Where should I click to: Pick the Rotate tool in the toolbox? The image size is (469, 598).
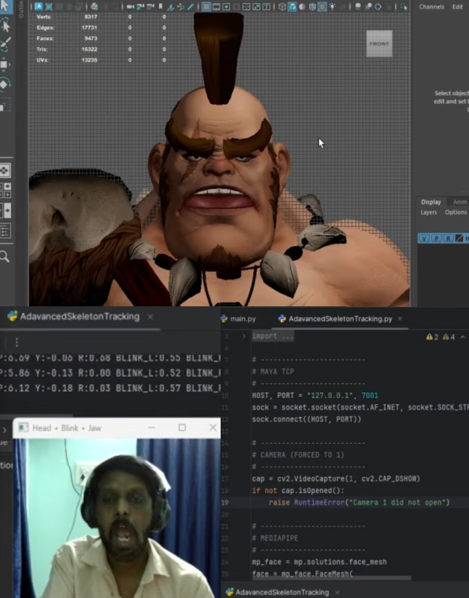(5, 84)
